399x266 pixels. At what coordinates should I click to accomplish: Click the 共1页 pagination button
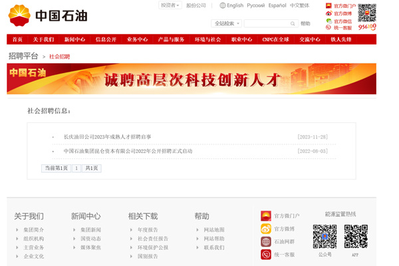92,168
